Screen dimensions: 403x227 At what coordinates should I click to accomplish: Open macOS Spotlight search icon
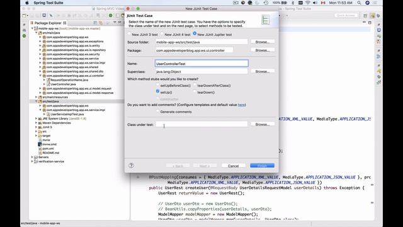pyautogui.click(x=359, y=3)
